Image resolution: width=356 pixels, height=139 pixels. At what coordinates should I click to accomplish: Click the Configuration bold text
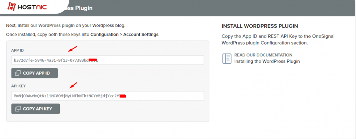[104, 34]
